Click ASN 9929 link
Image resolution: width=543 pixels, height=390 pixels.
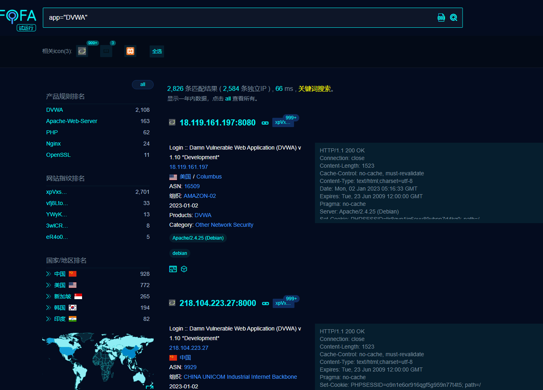(190, 367)
